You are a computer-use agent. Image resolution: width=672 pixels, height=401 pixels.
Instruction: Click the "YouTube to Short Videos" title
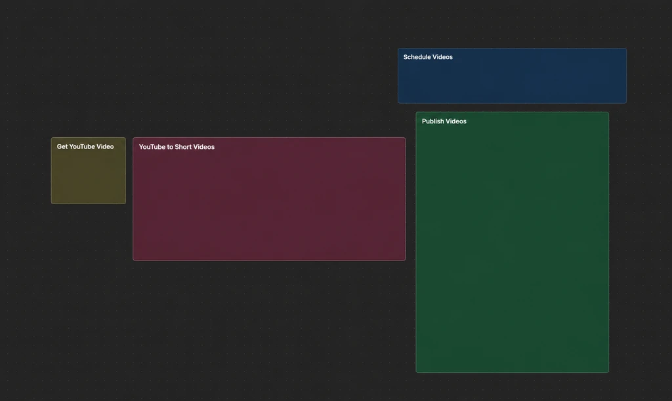177,147
